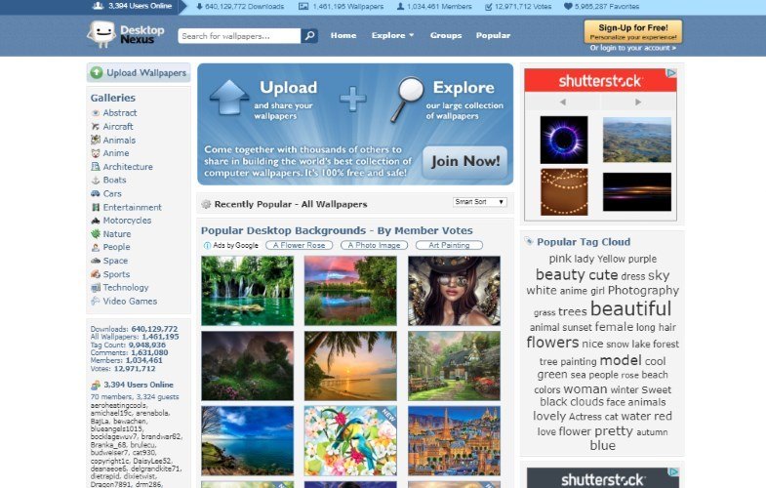Click the 'login to your account' link
766x488 pixels.
(x=634, y=47)
